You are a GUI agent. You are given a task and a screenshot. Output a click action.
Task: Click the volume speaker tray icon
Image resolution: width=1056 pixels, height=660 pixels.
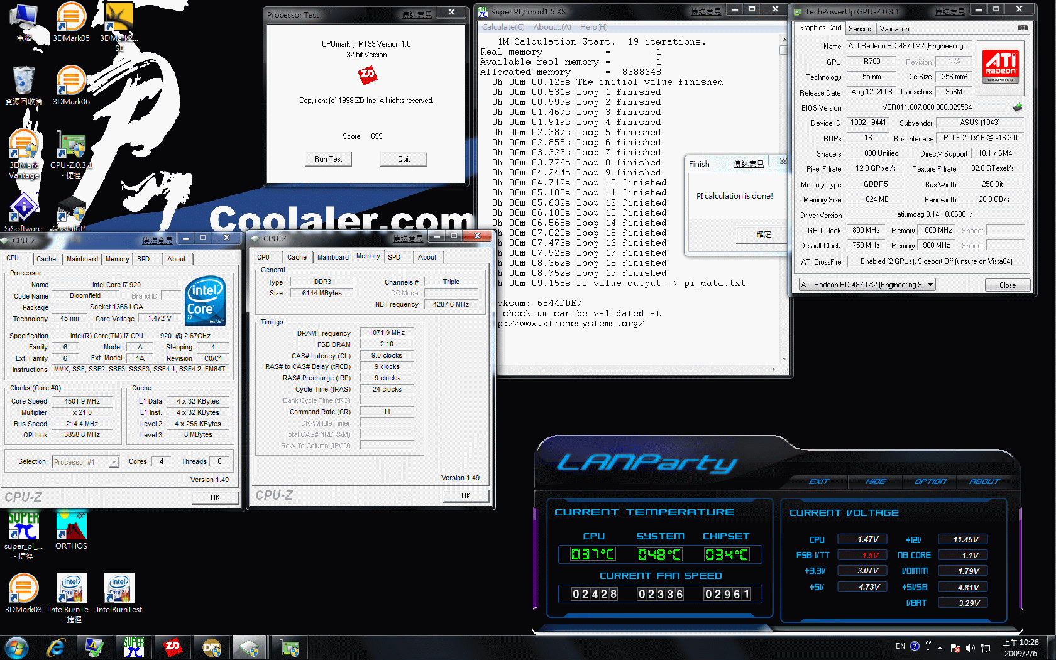point(970,648)
